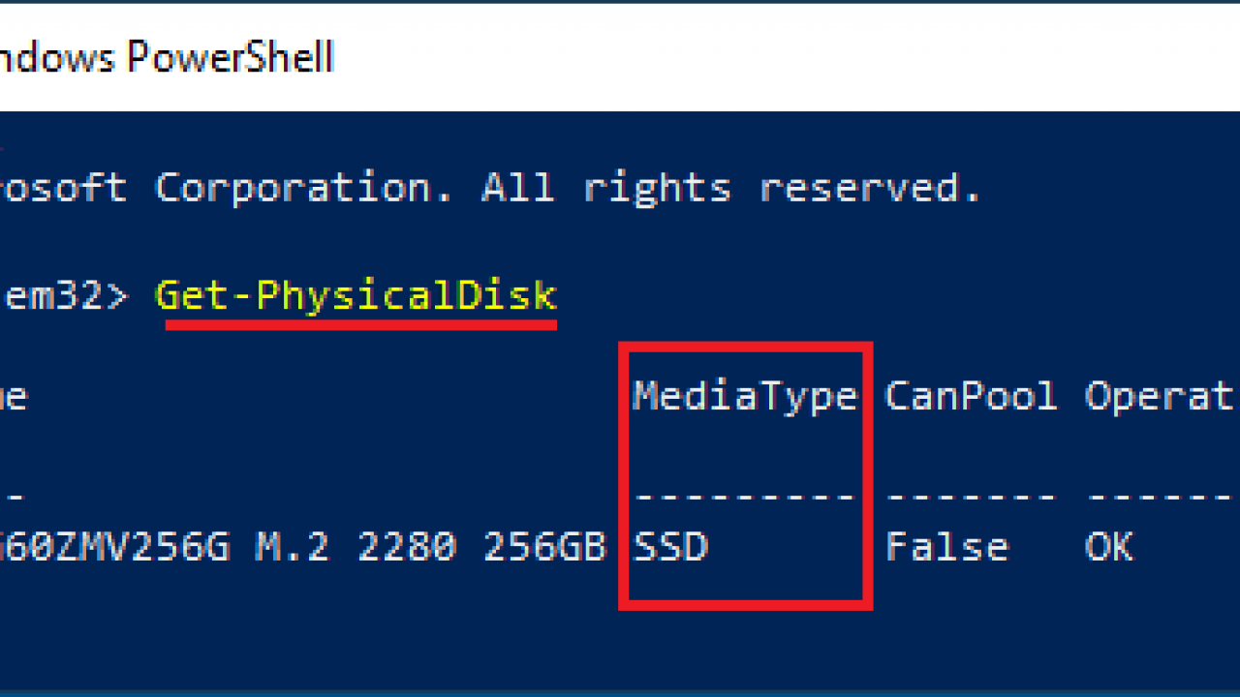Click the dashed separator under CanPool

point(971,497)
